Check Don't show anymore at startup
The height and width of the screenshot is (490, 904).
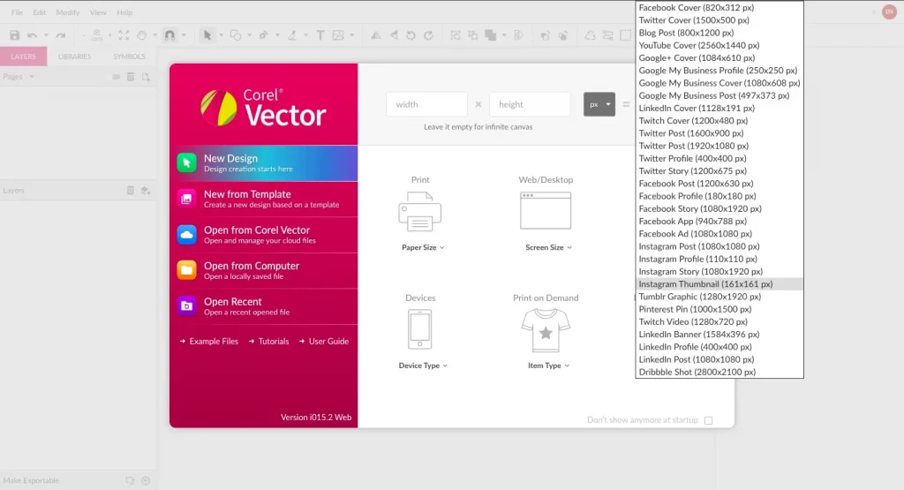[x=709, y=420]
